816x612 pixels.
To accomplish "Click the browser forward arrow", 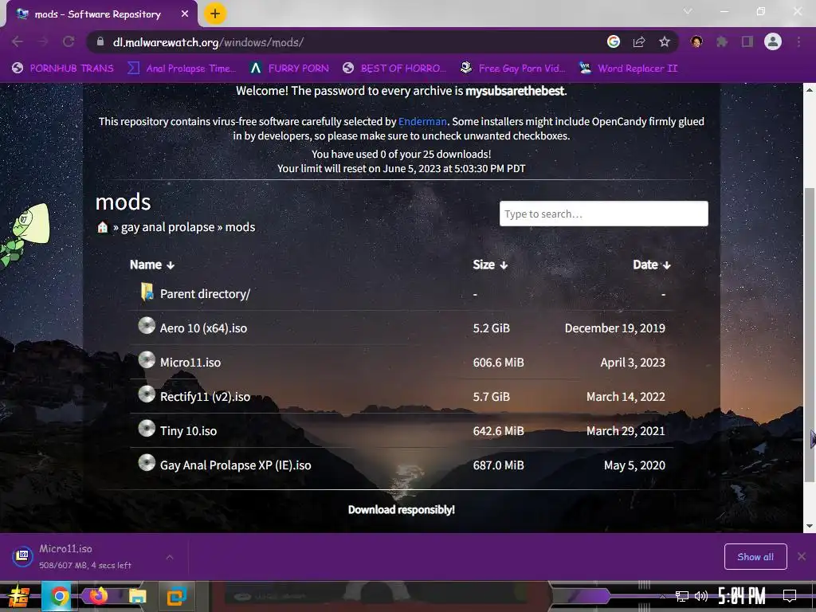I will coord(43,41).
